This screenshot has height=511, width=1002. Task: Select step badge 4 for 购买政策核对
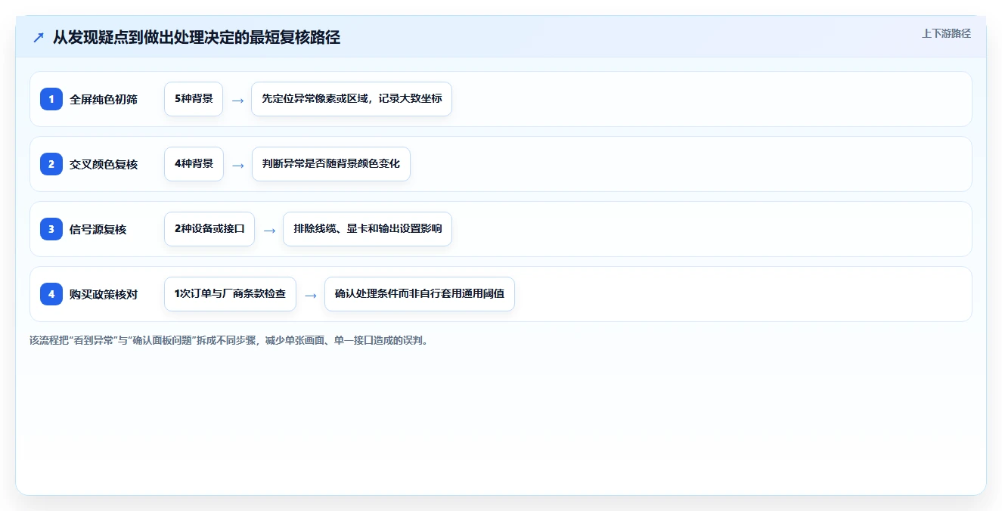pyautogui.click(x=51, y=294)
